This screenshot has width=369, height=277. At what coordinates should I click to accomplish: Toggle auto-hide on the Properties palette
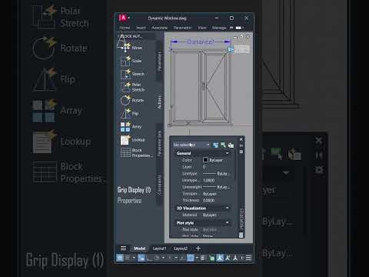coord(241,145)
